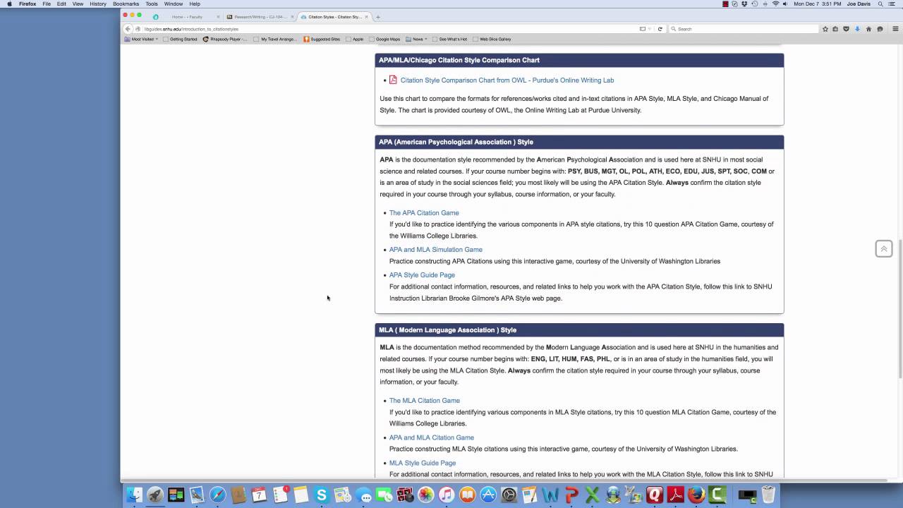Click the browser back arrow button
The image size is (903, 508).
pos(128,29)
